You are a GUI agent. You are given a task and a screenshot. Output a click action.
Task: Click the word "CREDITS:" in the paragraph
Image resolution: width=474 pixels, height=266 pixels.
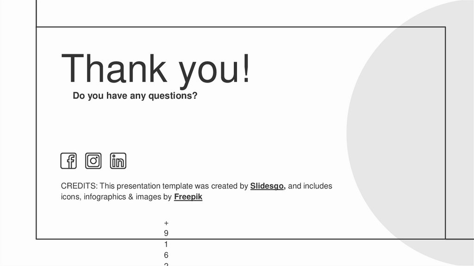pos(79,186)
